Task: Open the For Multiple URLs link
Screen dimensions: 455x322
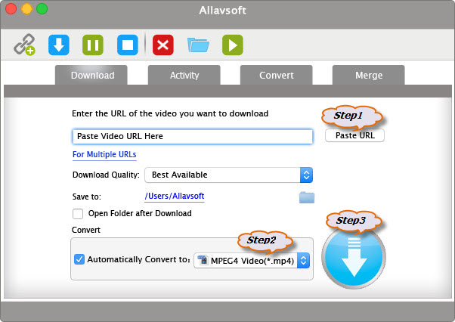Action: (x=104, y=154)
